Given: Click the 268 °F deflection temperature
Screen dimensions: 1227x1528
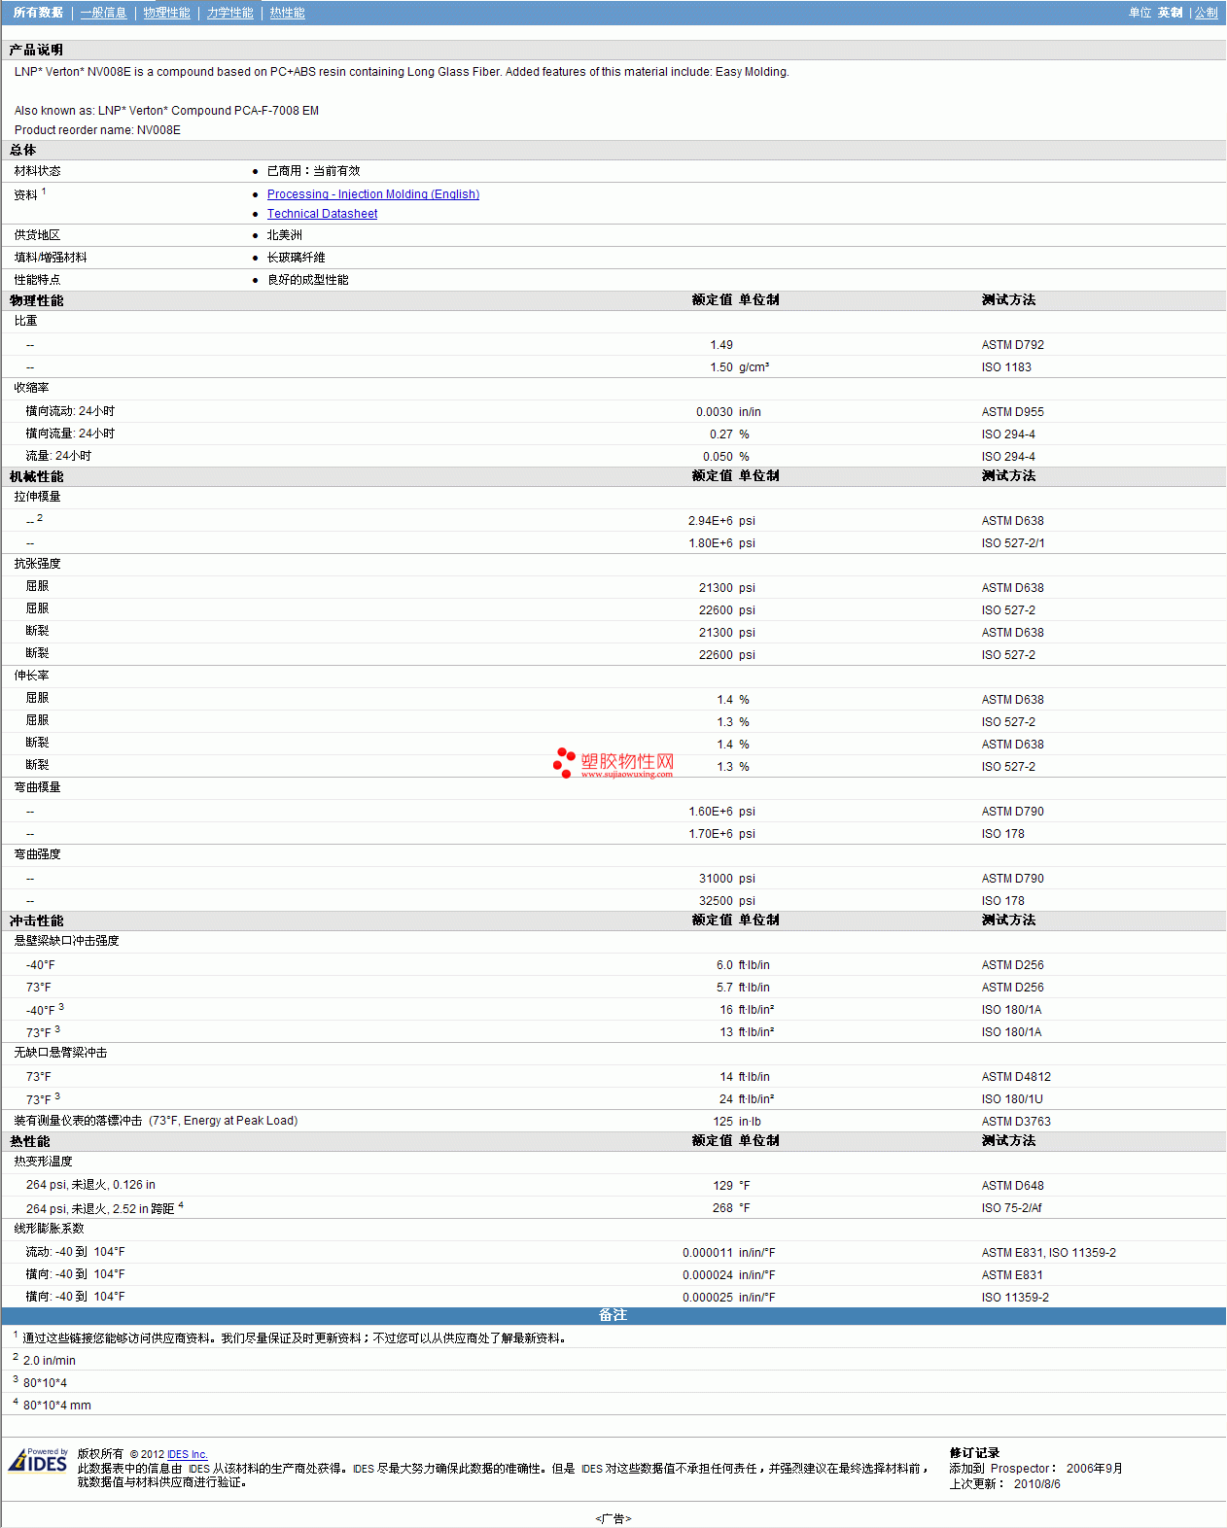Looking at the screenshot, I should tap(731, 1208).
